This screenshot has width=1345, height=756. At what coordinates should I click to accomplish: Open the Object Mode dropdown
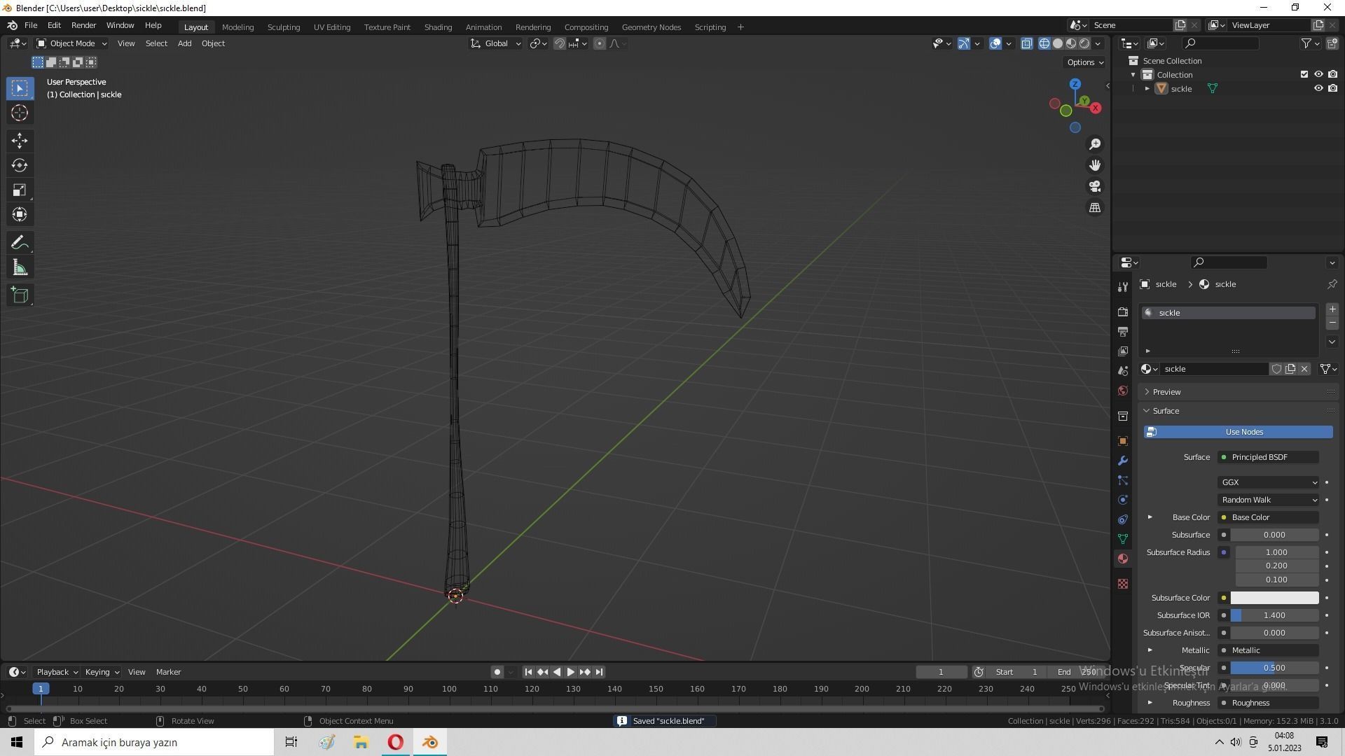pyautogui.click(x=71, y=43)
